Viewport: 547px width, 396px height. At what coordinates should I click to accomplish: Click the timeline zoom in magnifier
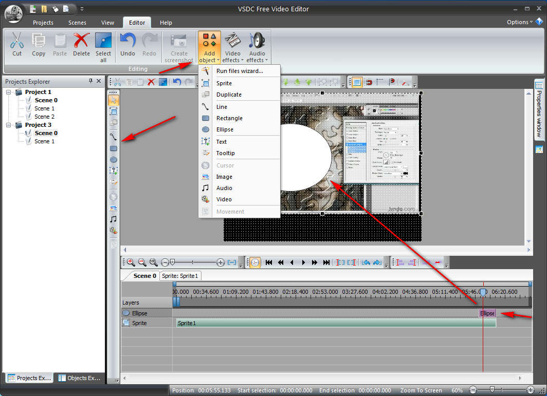[x=131, y=262]
